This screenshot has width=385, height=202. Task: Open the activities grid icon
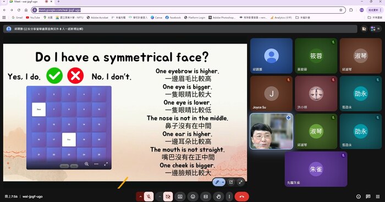378,196
